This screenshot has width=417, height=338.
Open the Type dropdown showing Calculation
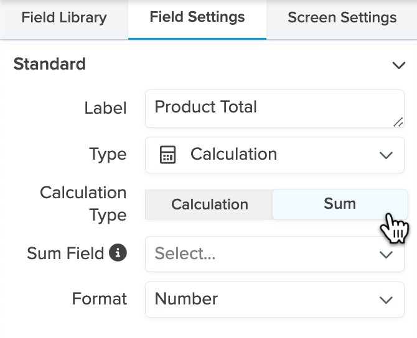pyautogui.click(x=274, y=155)
